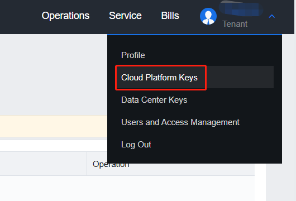Click the white bar below the yellow banner
Image resolution: width=296 pixels, height=201 pixels.
pos(54,146)
